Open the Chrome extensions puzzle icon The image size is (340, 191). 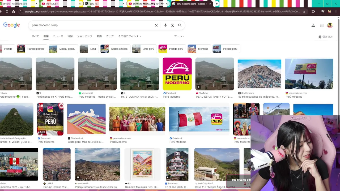(x=313, y=11)
